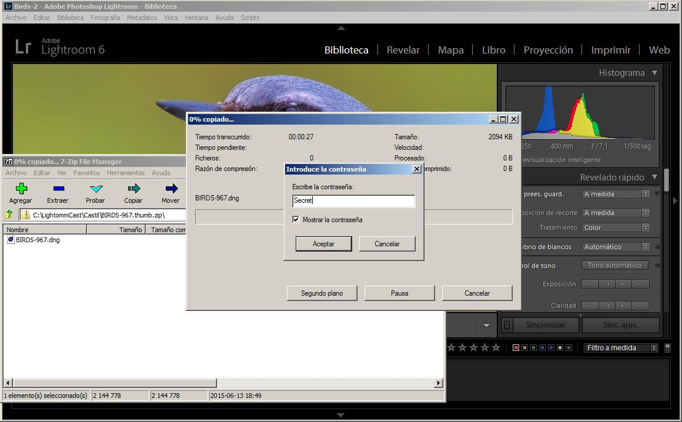The image size is (682, 422).
Task: Open the Tratamiento Color dropdown
Action: coord(616,227)
